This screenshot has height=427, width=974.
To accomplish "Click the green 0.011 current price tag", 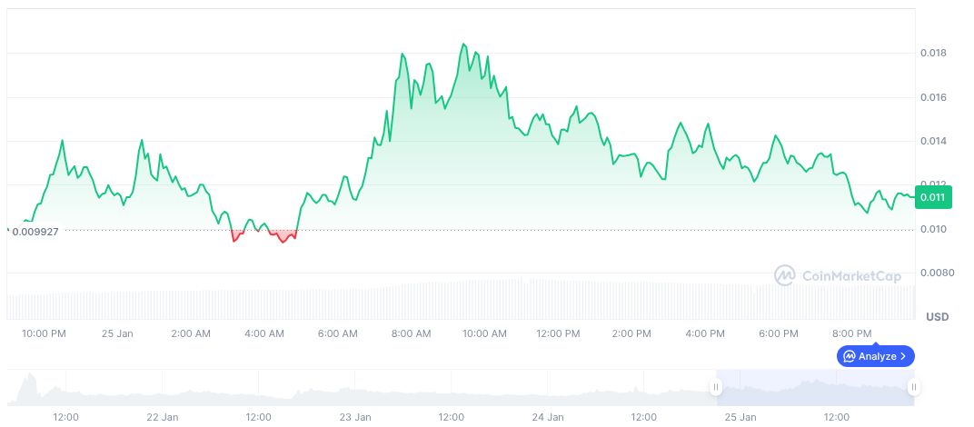I will [932, 197].
